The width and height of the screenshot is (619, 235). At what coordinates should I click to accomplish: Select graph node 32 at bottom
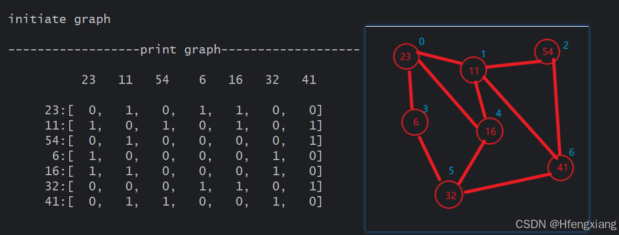pos(451,195)
